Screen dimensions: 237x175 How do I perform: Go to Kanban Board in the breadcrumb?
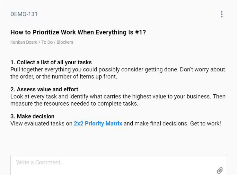pyautogui.click(x=24, y=42)
